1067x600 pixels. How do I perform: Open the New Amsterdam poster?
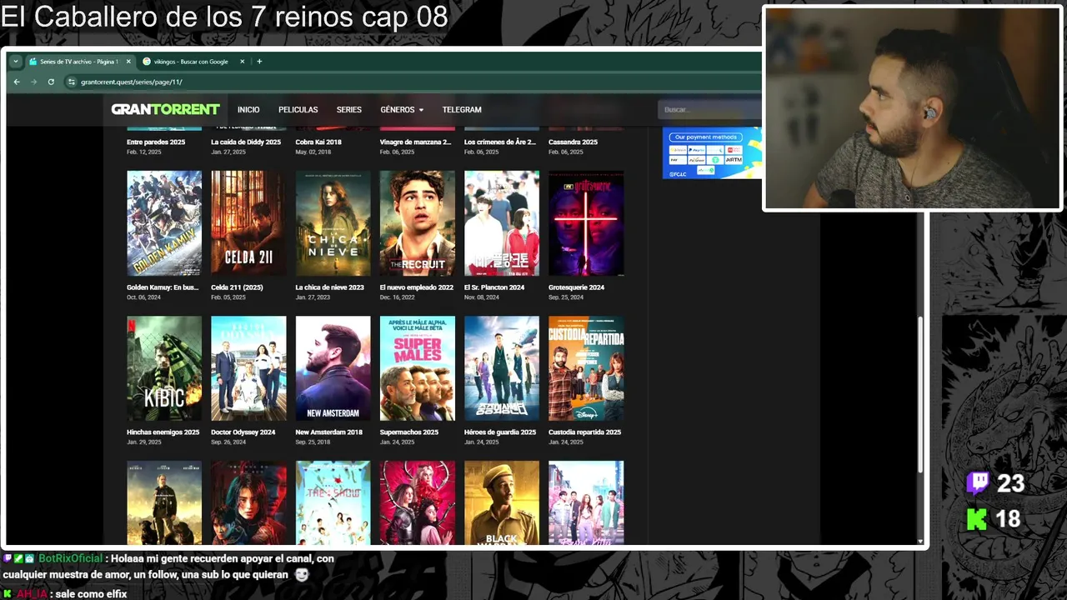[x=333, y=368]
